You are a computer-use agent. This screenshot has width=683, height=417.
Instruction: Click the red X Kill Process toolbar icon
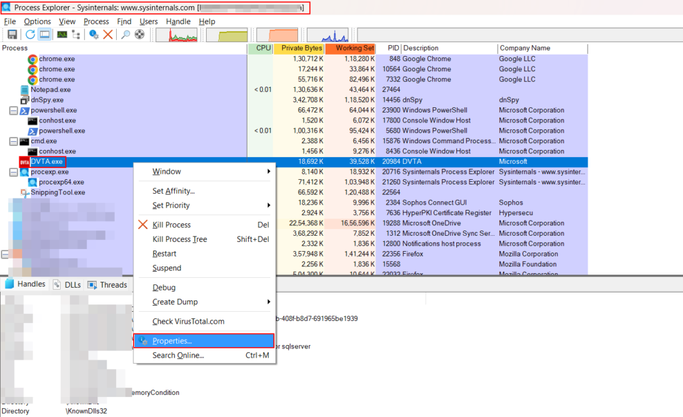pos(107,35)
